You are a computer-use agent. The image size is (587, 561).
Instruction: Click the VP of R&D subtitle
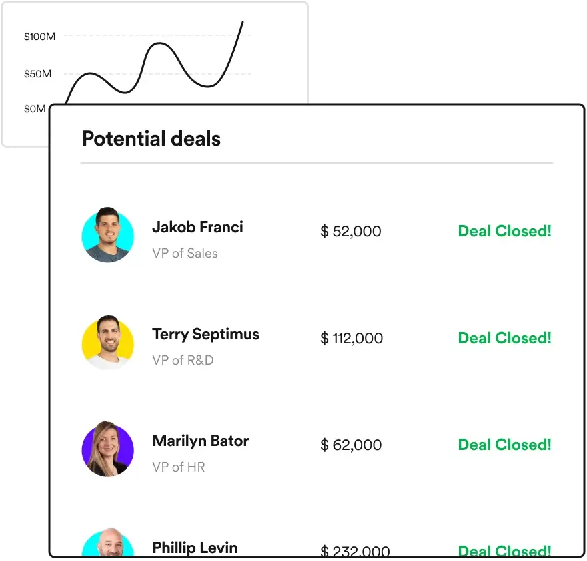(x=183, y=361)
